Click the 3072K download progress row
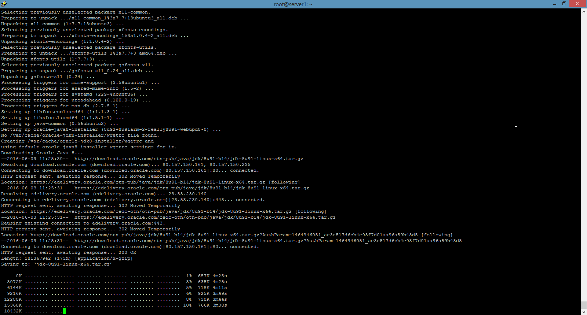587x315 pixels. [117, 282]
